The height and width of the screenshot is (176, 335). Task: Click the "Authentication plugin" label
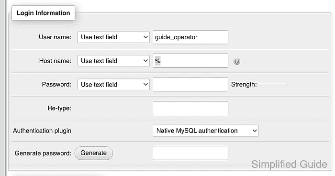point(42,131)
